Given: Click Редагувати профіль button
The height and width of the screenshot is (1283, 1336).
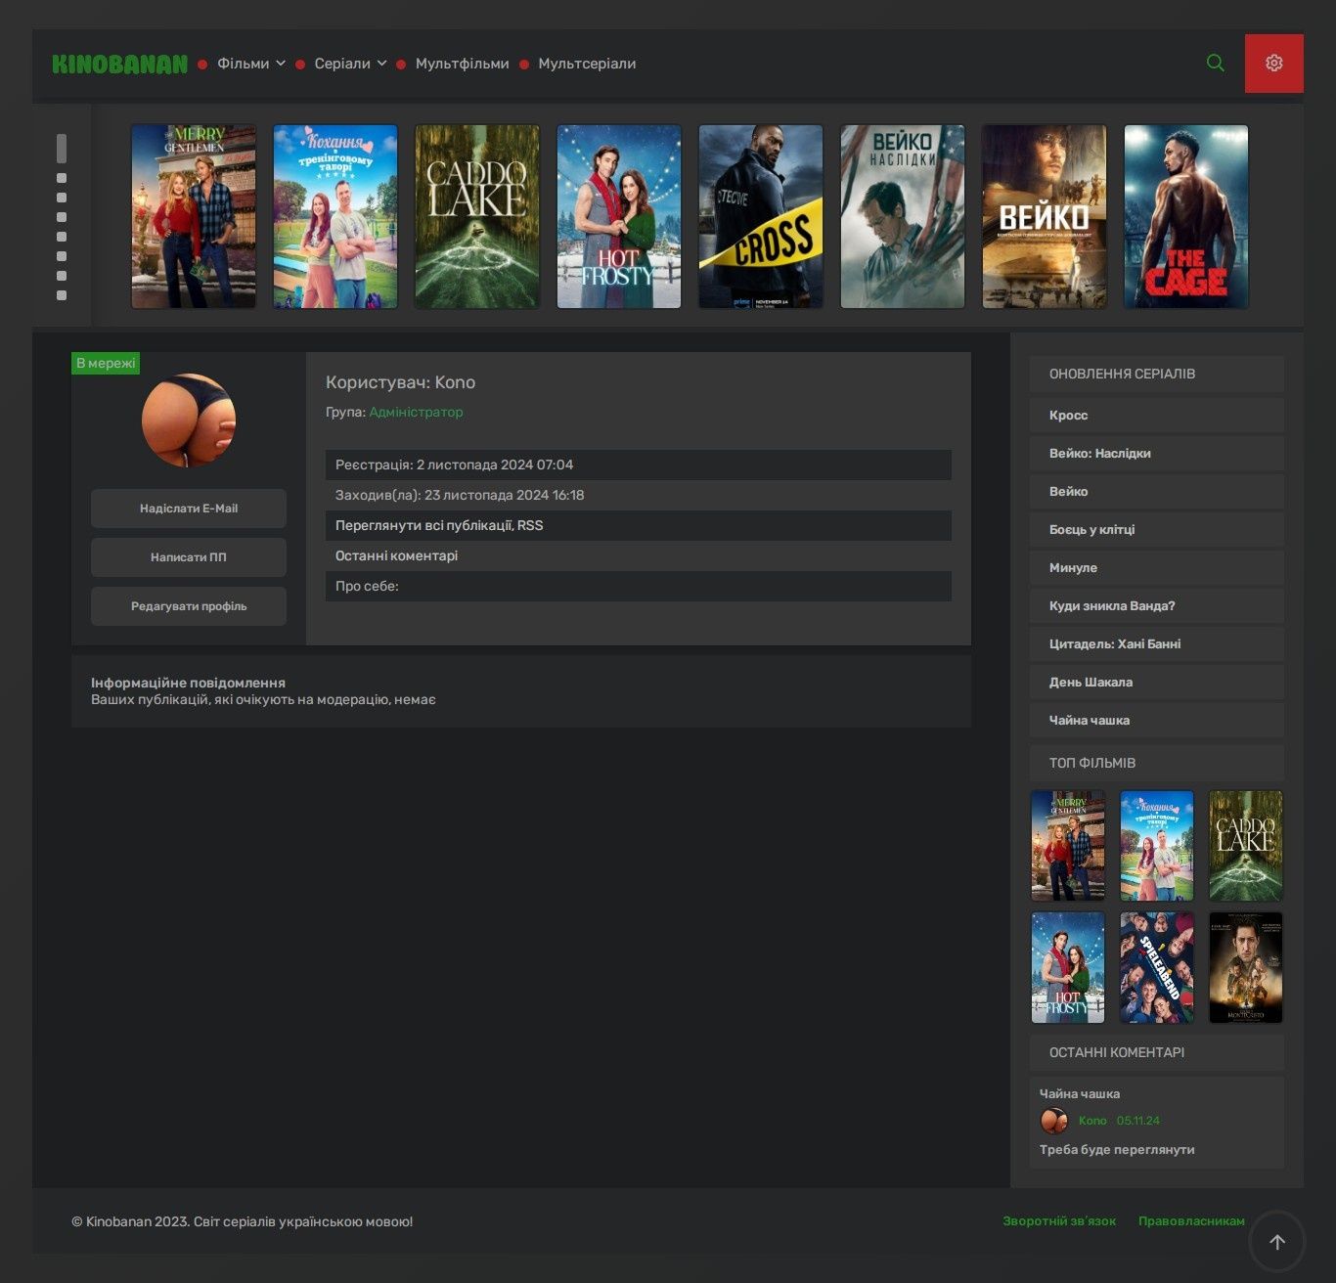Looking at the screenshot, I should 189,606.
